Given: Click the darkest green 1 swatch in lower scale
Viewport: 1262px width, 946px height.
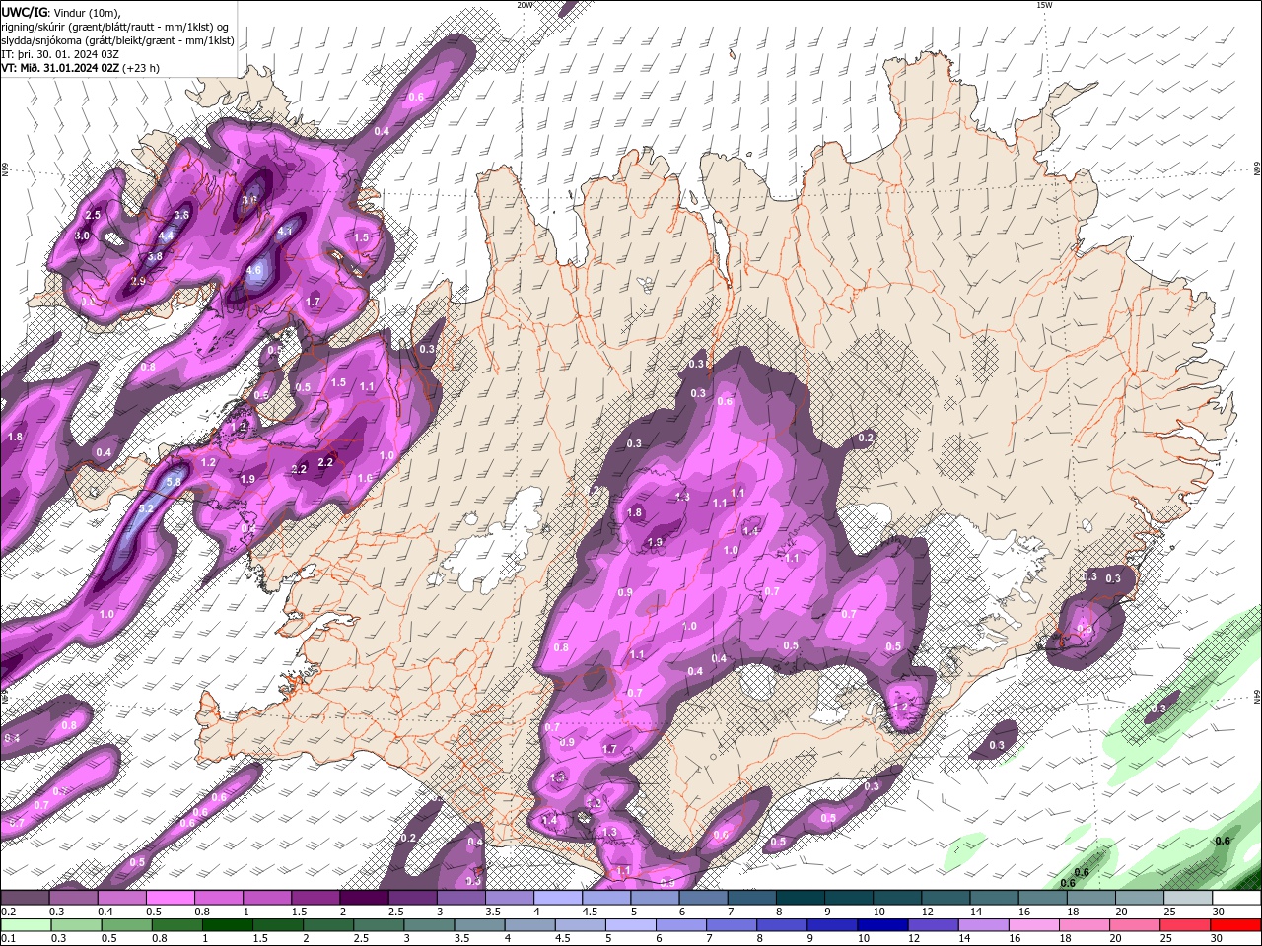Looking at the screenshot, I should (227, 925).
